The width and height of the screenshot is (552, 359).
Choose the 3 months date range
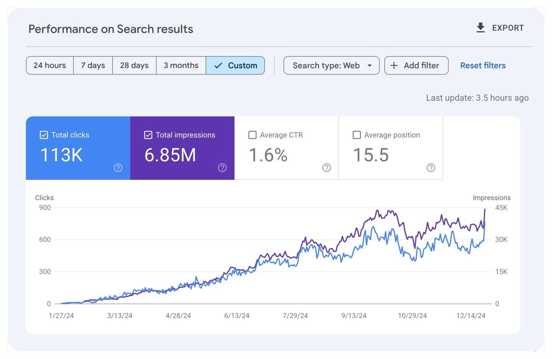pos(181,66)
